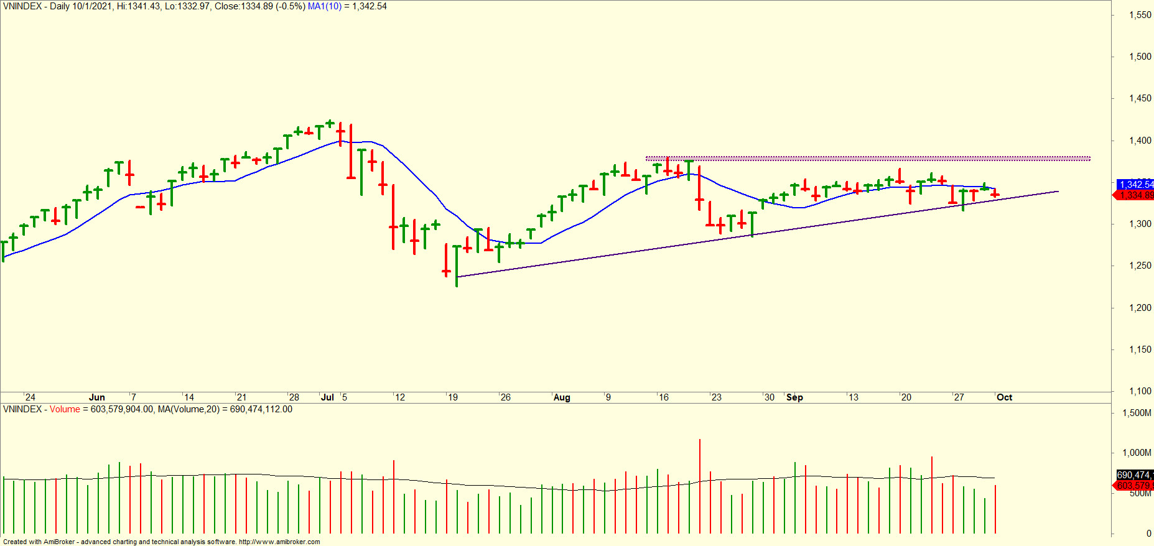Click the blue 1,342.54 price tag
The width and height of the screenshot is (1154, 546).
click(x=1135, y=185)
